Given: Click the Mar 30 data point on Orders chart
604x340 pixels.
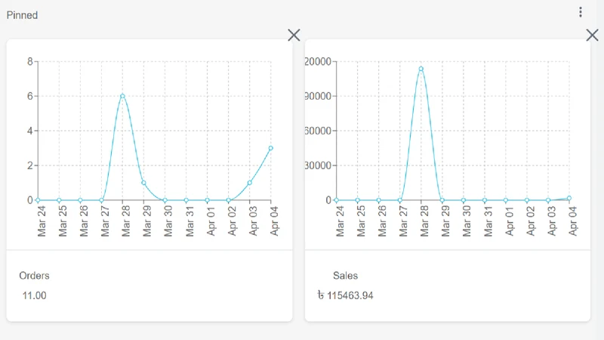Looking at the screenshot, I should point(165,200).
